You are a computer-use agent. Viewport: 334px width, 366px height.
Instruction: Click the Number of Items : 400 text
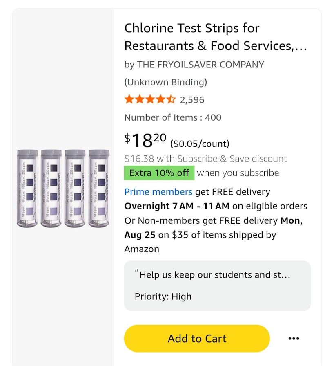(x=173, y=117)
